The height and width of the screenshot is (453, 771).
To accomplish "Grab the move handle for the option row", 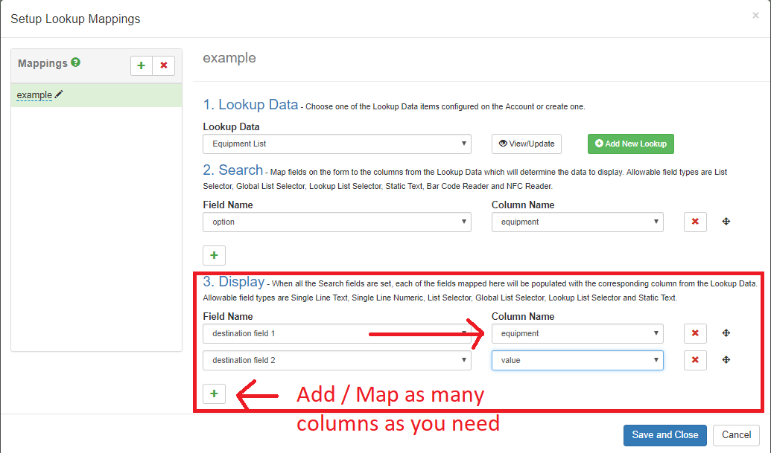I will [726, 222].
